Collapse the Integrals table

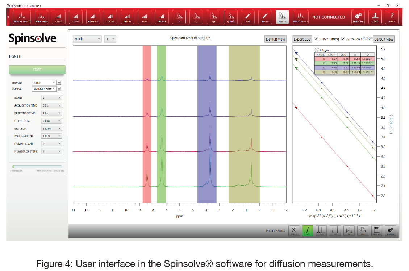point(317,50)
